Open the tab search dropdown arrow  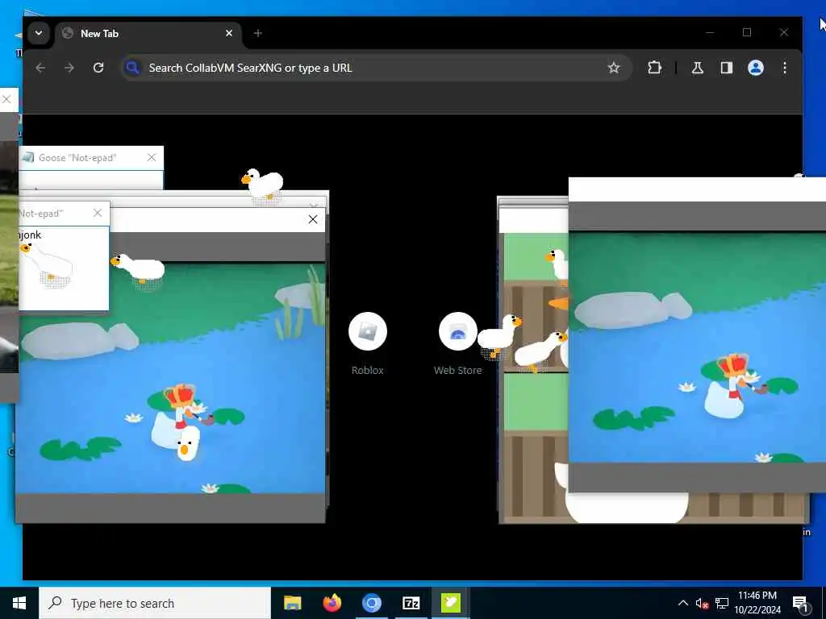pyautogui.click(x=39, y=33)
